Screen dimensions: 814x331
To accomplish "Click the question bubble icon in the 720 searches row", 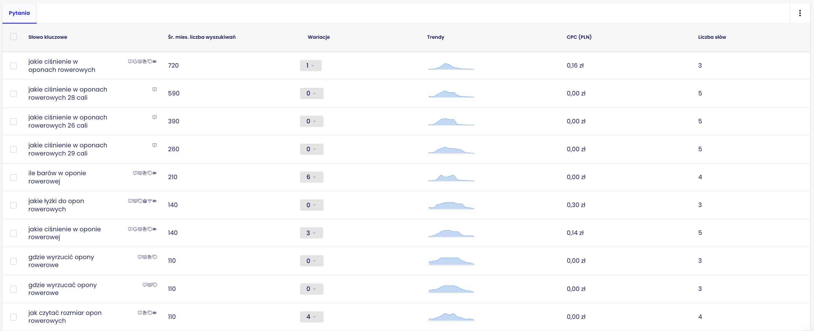I will [130, 62].
